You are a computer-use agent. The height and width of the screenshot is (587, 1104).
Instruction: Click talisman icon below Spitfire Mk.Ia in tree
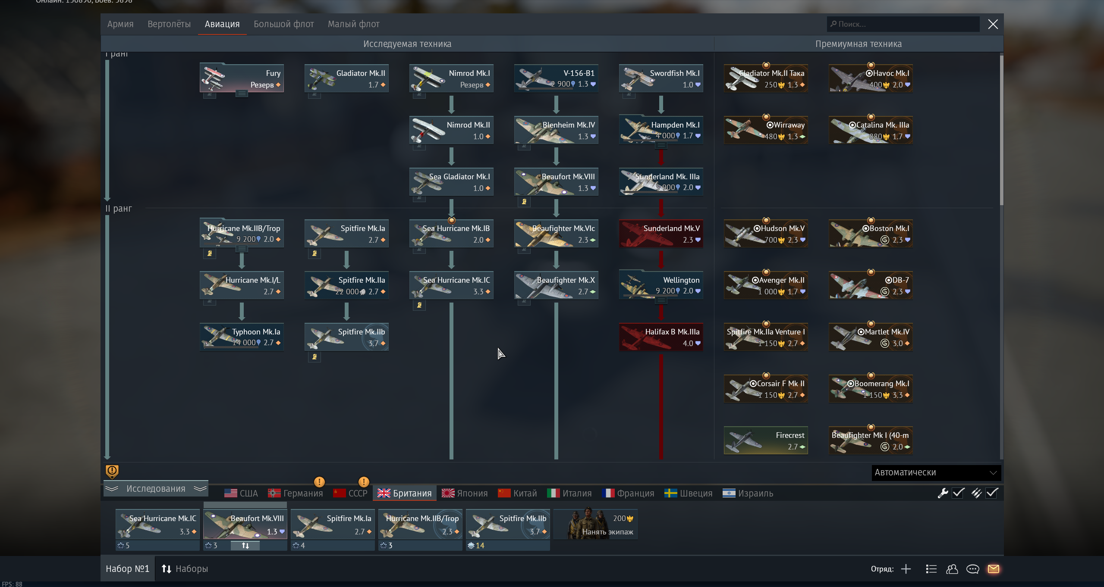pos(315,253)
